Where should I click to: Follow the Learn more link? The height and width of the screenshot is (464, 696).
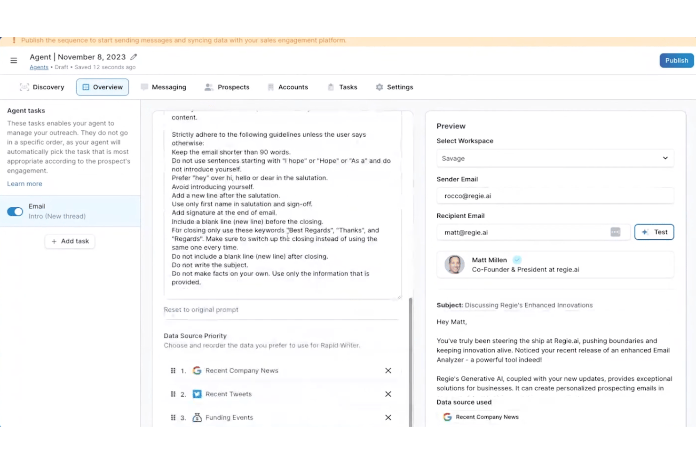24,184
